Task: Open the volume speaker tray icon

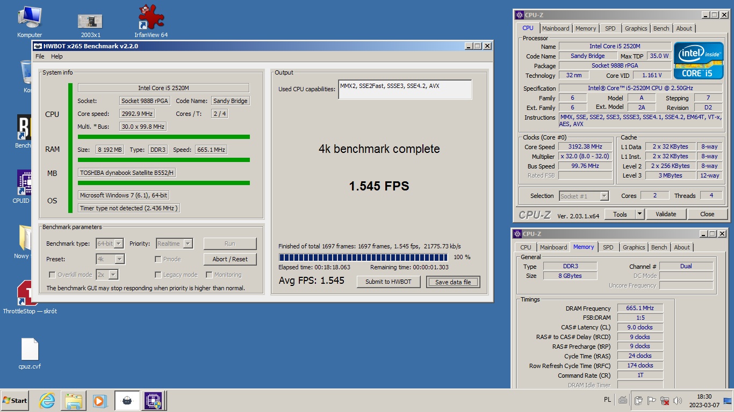Action: tap(678, 400)
